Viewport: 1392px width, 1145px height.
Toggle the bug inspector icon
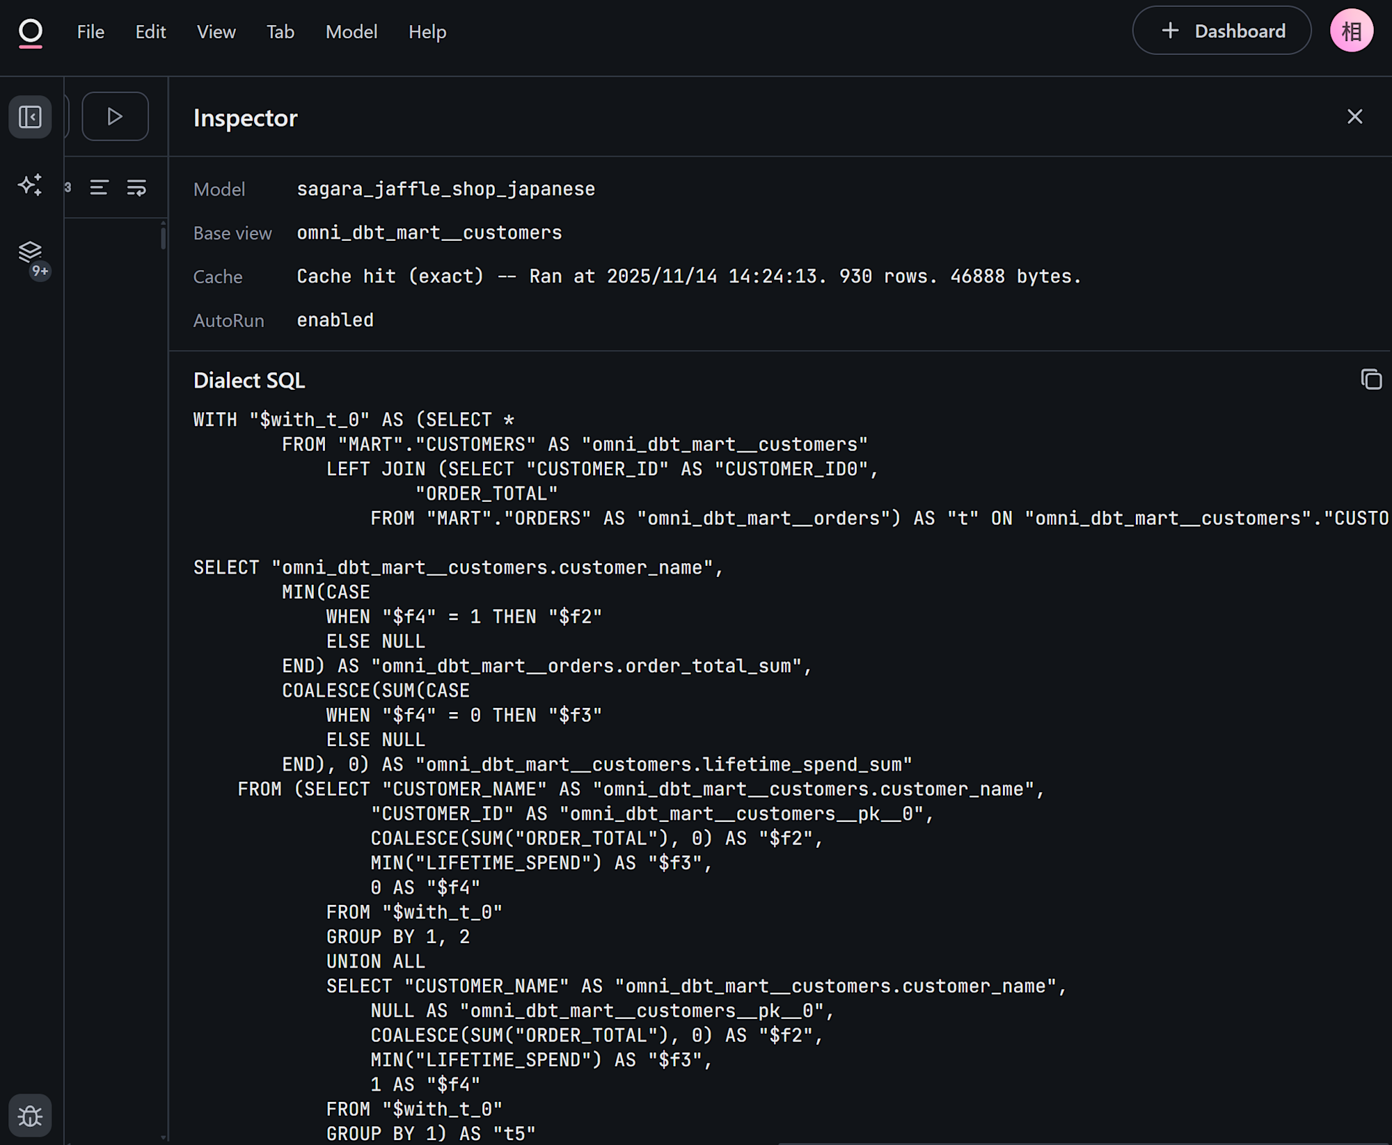(x=30, y=1116)
